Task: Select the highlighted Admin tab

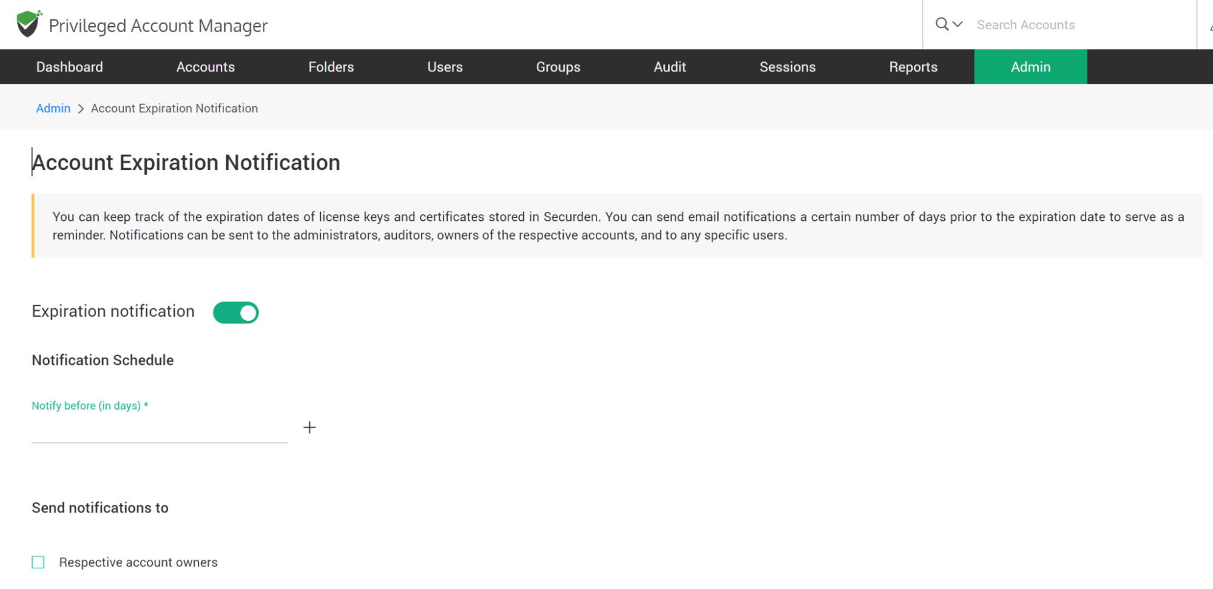Action: 1030,67
